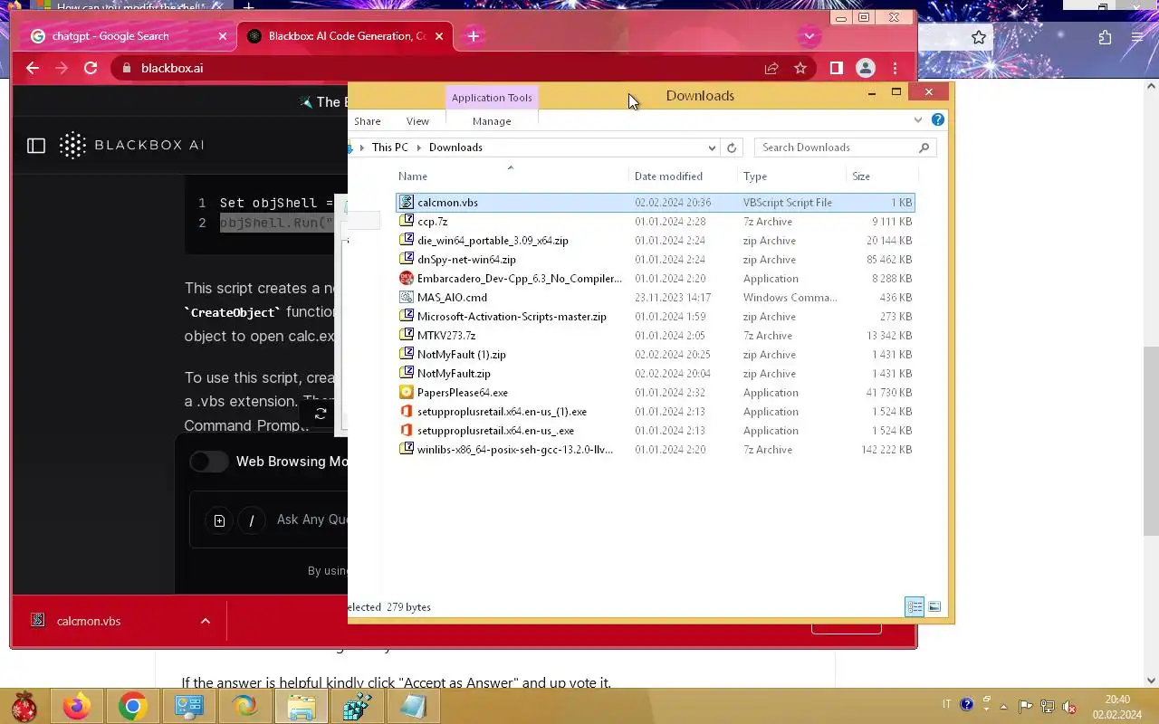
Task: Click the PapersPlease64.exe application icon
Action: tap(407, 393)
